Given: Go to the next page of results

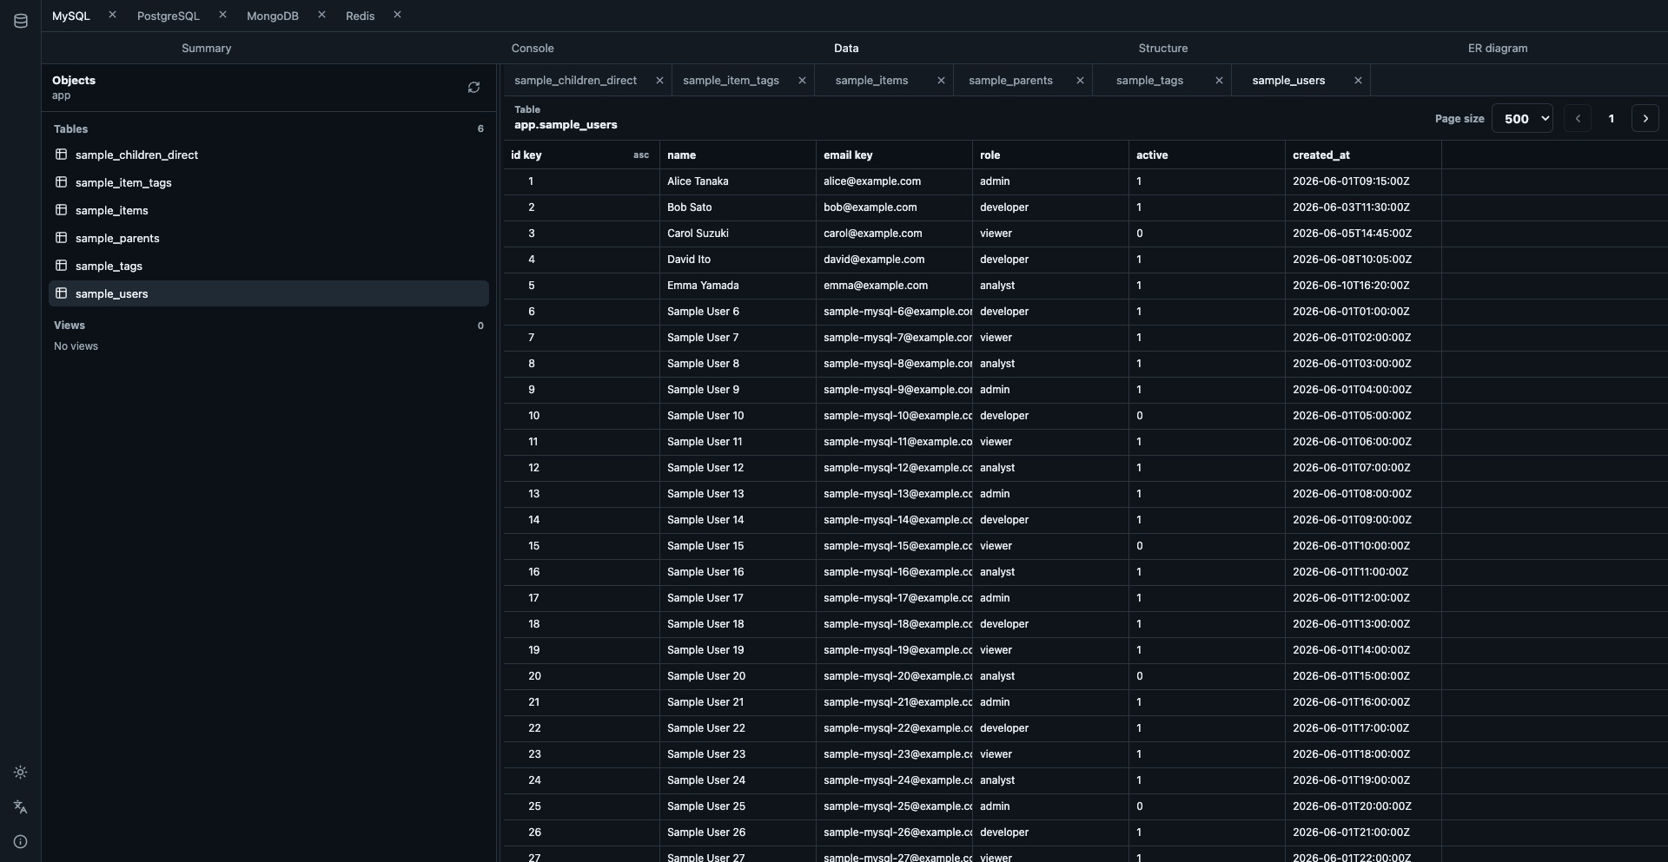Looking at the screenshot, I should pos(1645,119).
